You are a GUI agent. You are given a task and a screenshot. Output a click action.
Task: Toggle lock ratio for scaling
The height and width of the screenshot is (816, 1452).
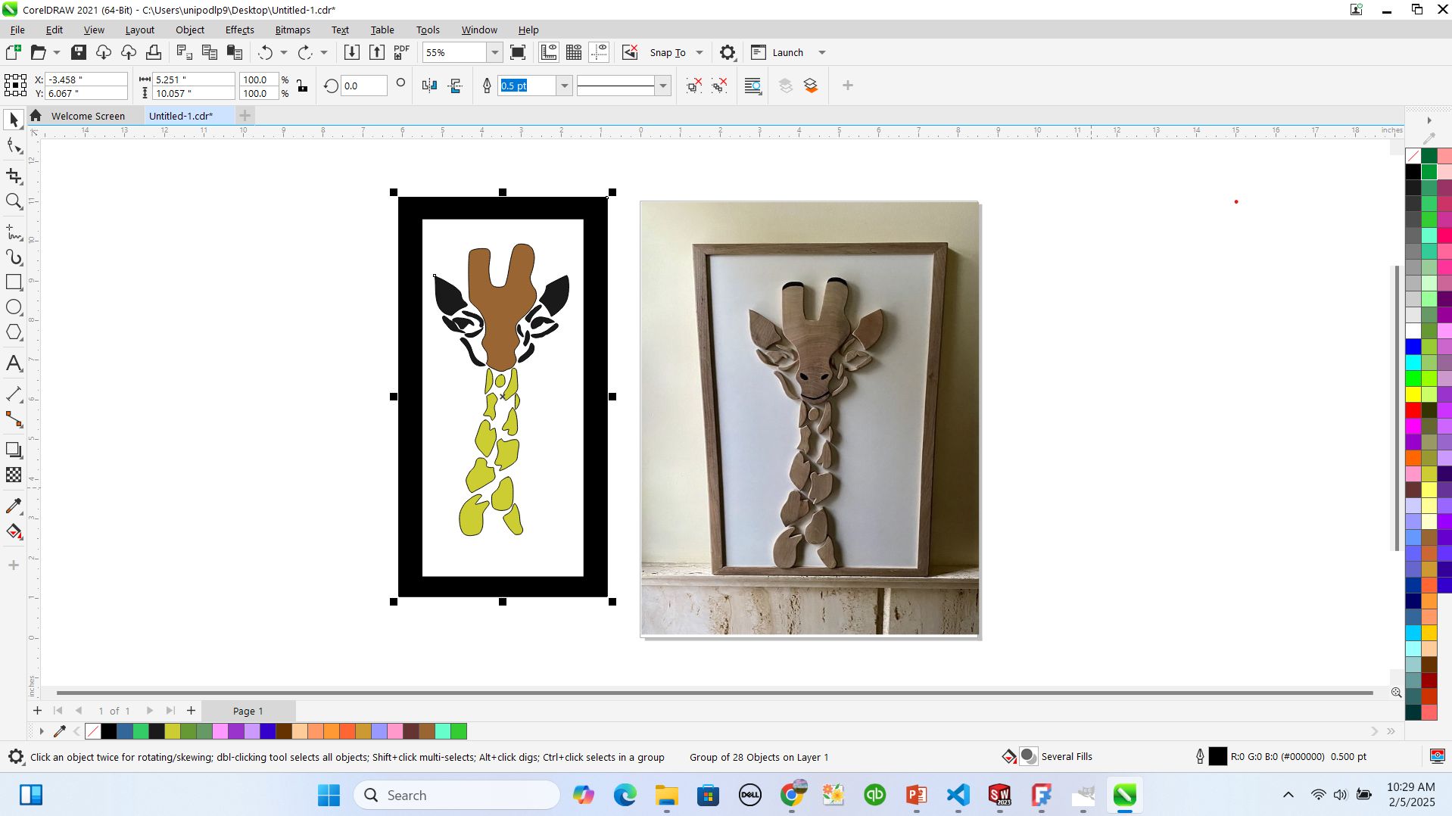click(x=302, y=86)
